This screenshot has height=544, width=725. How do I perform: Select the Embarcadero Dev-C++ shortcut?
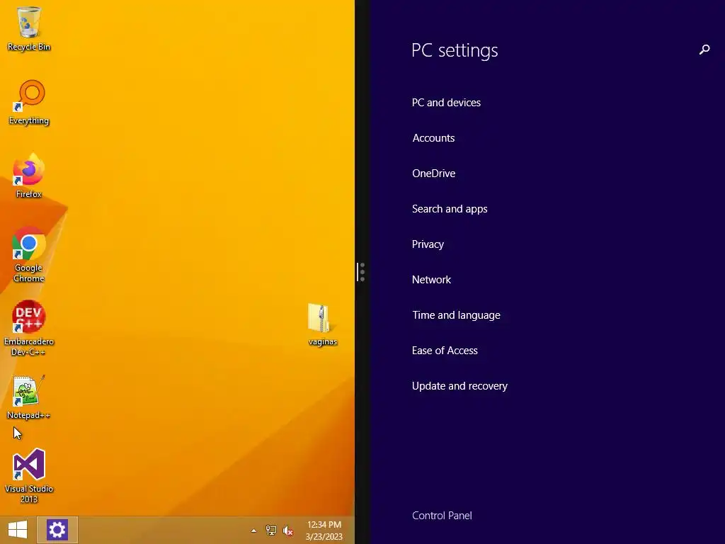tap(28, 329)
